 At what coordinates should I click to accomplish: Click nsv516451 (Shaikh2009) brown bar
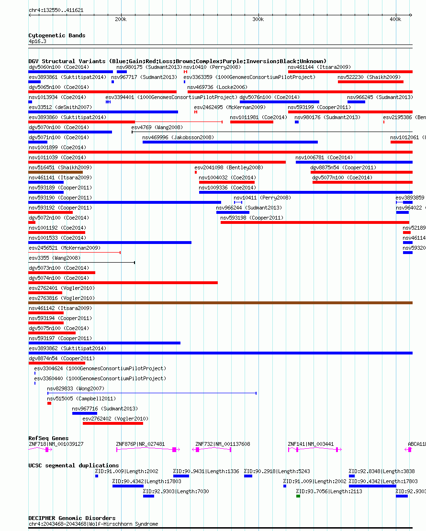(56, 172)
